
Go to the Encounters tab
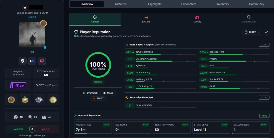(x=189, y=4)
